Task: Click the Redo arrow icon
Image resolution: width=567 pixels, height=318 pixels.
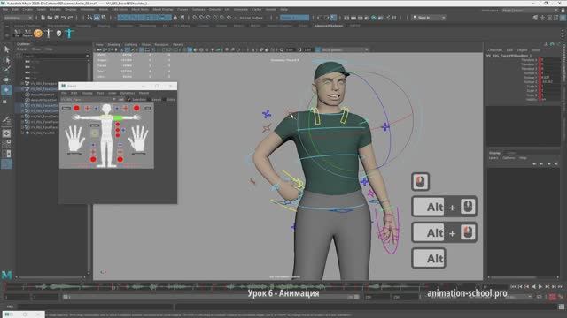Action: [x=70, y=18]
